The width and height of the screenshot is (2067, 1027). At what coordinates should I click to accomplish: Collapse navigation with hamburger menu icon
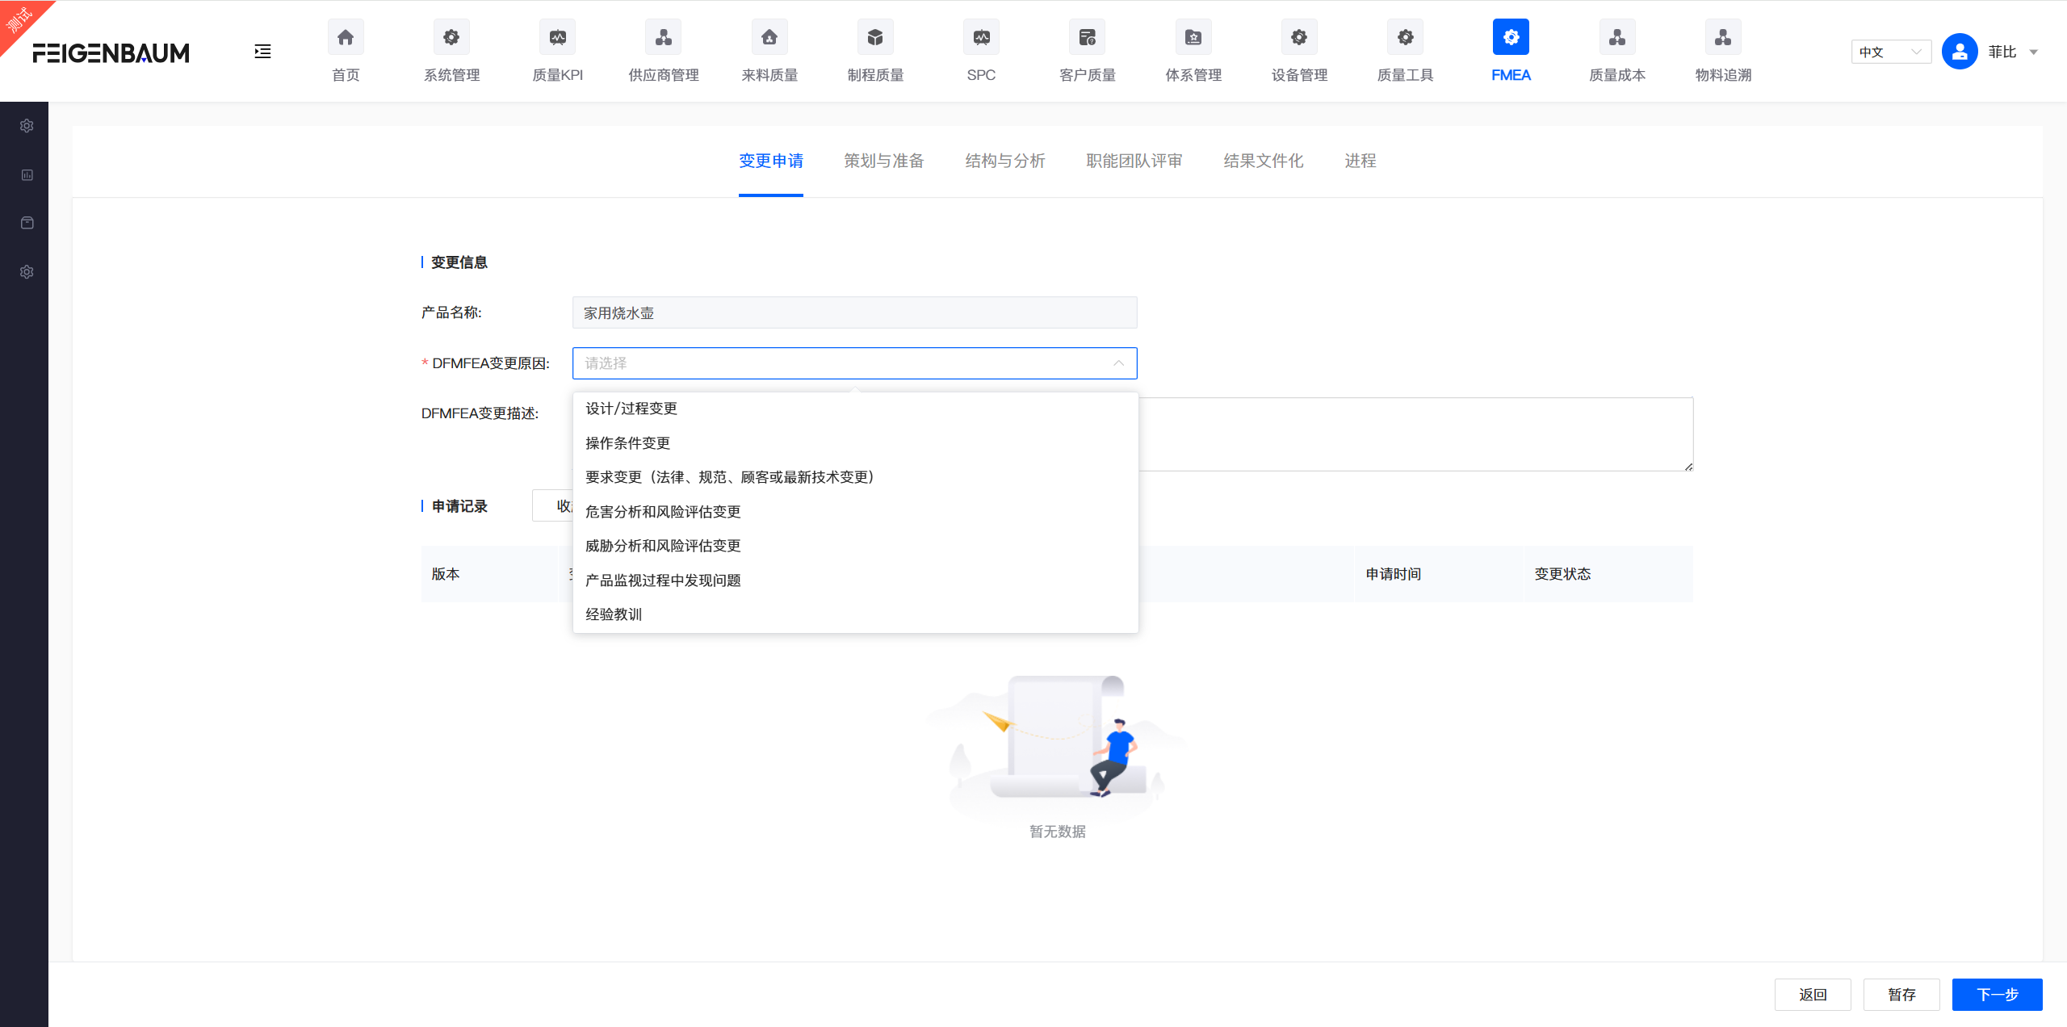262,51
